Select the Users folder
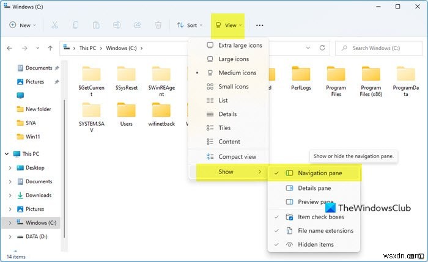Image resolution: width=428 pixels, height=262 pixels. [x=127, y=114]
